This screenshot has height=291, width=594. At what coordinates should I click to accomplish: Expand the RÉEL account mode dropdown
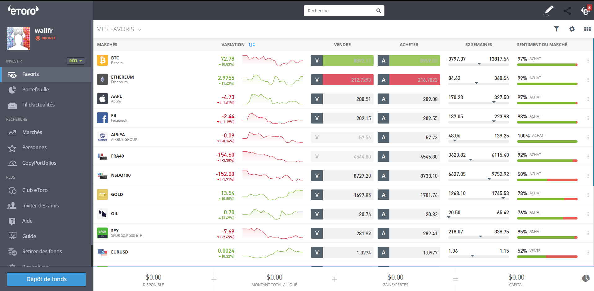76,61
